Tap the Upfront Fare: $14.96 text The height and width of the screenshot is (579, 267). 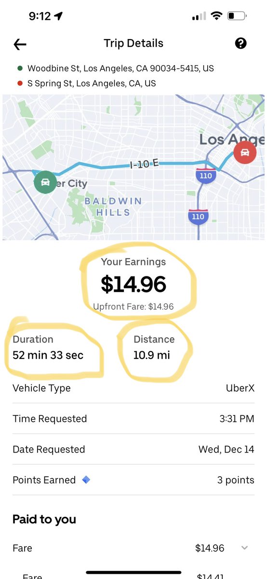click(x=133, y=307)
